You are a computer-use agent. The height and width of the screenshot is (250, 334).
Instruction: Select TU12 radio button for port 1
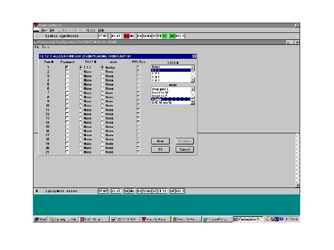point(81,68)
